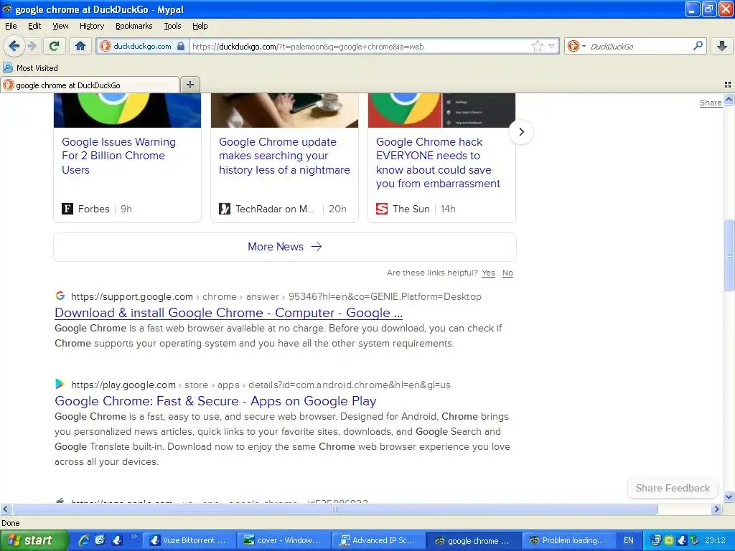Click The Sun source logo icon
Image resolution: width=735 pixels, height=551 pixels.
pyautogui.click(x=382, y=209)
